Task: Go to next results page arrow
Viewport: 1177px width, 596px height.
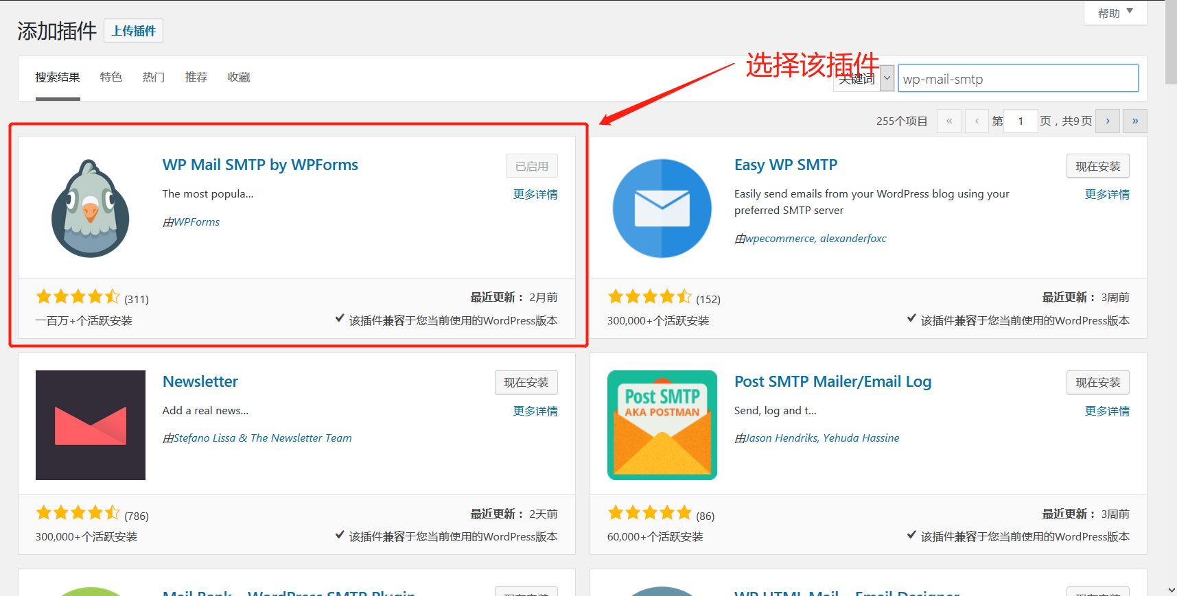Action: [1108, 121]
